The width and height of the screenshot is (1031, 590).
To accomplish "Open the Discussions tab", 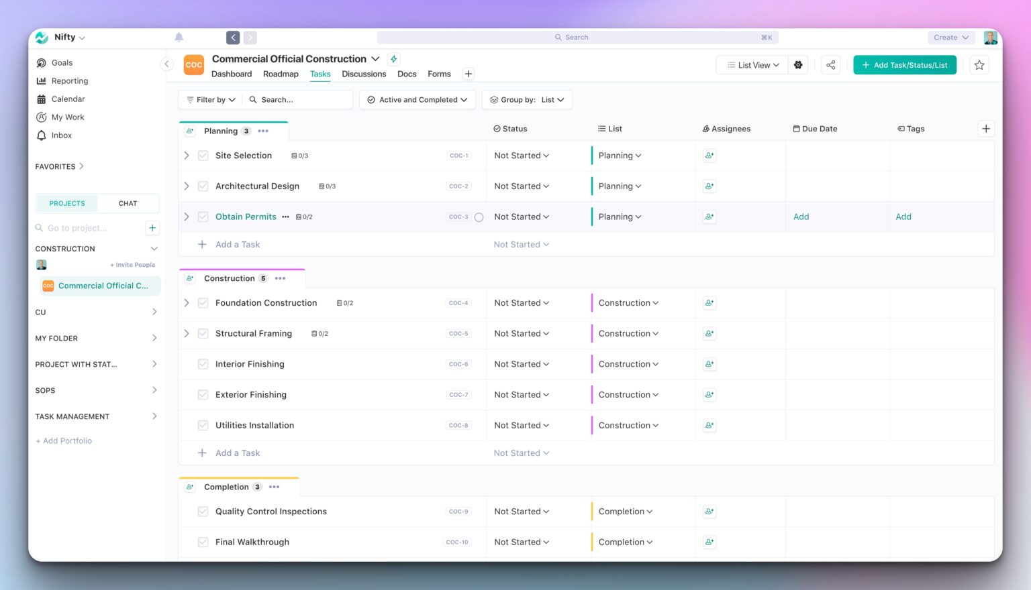I will 363,74.
